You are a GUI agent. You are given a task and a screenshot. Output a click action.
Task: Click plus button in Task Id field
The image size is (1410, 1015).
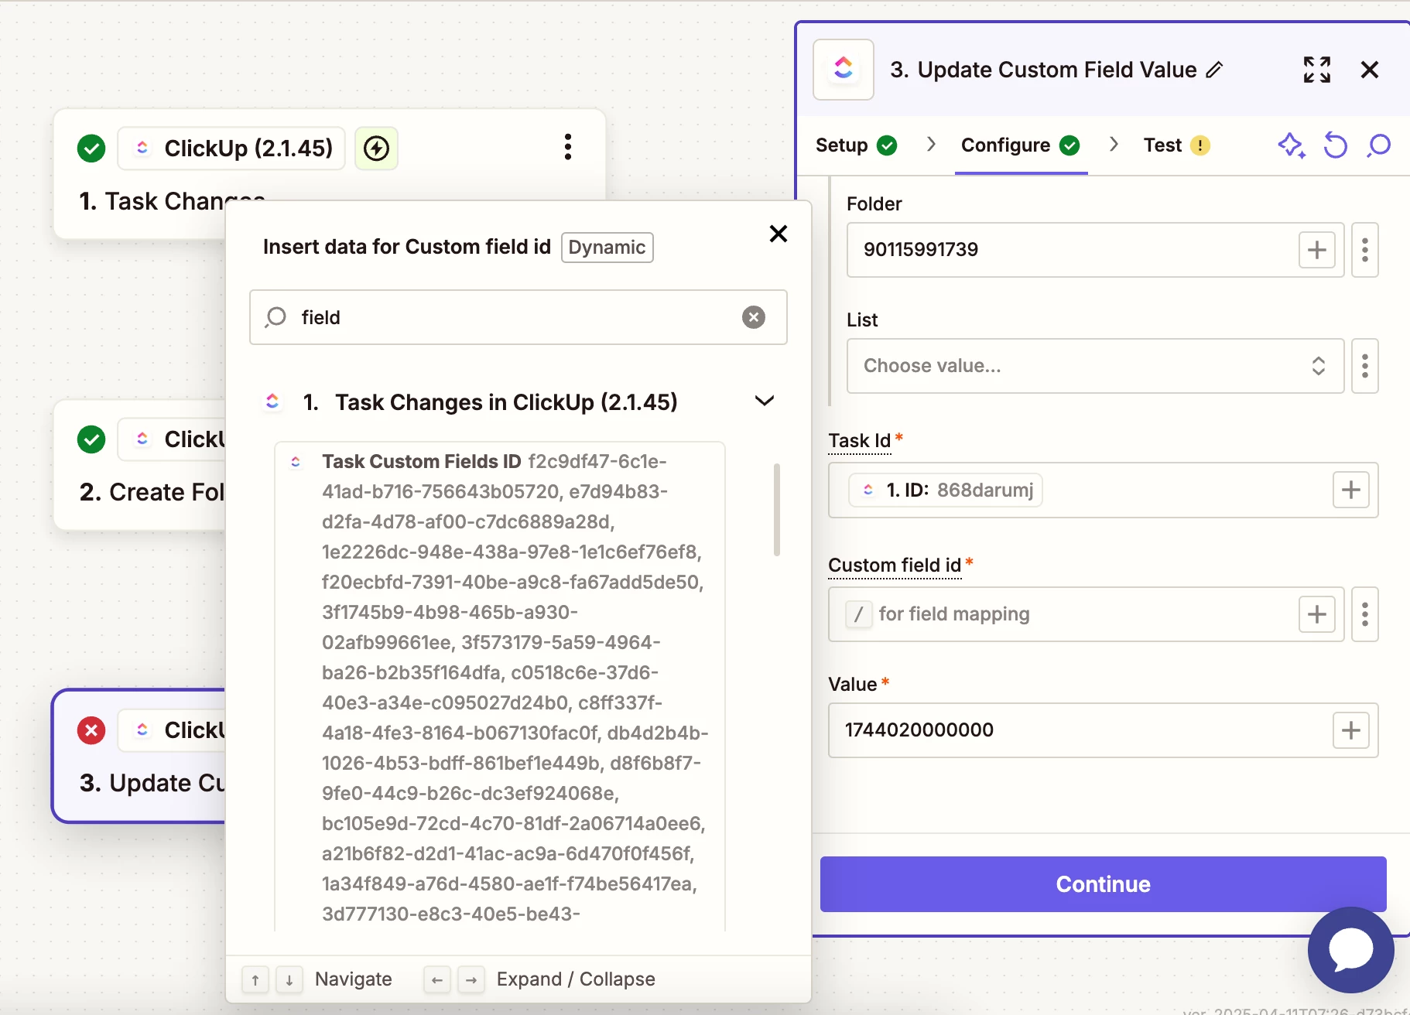(x=1351, y=490)
